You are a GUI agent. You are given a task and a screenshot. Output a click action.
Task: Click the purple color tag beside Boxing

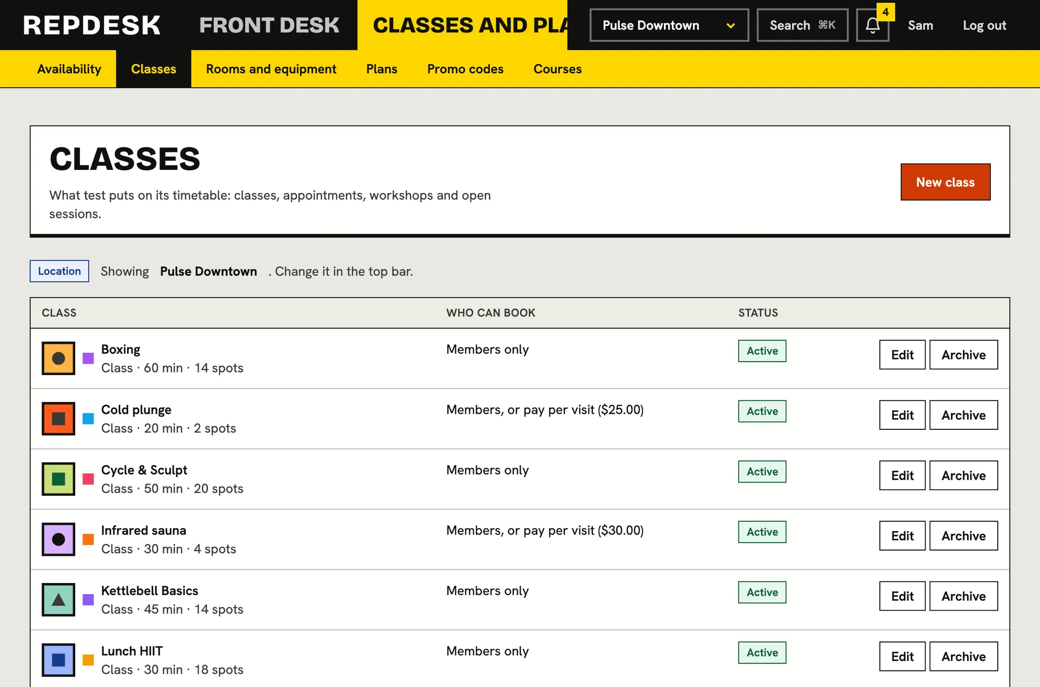tap(88, 358)
